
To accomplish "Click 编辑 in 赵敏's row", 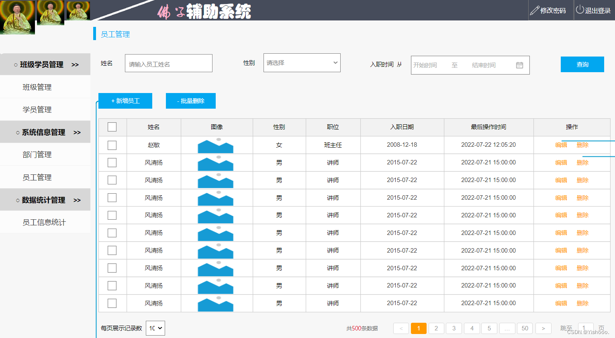I will 561,145.
